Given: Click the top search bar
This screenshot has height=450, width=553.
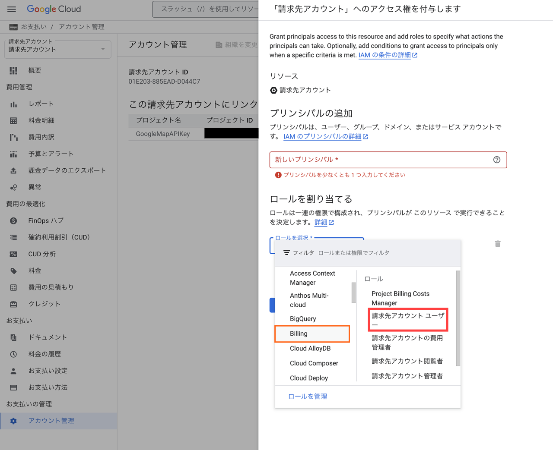Looking at the screenshot, I should (x=206, y=9).
